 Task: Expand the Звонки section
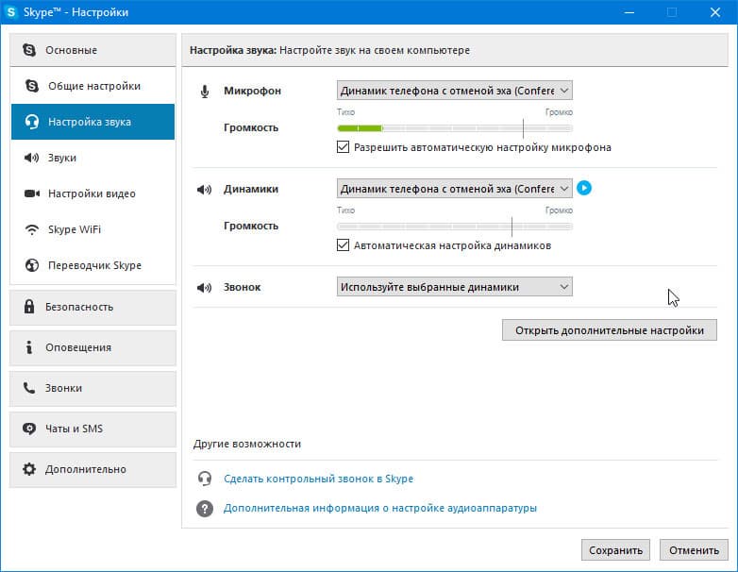[92, 388]
